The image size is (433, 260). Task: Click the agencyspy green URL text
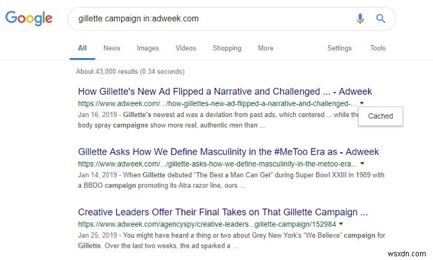click(x=207, y=223)
